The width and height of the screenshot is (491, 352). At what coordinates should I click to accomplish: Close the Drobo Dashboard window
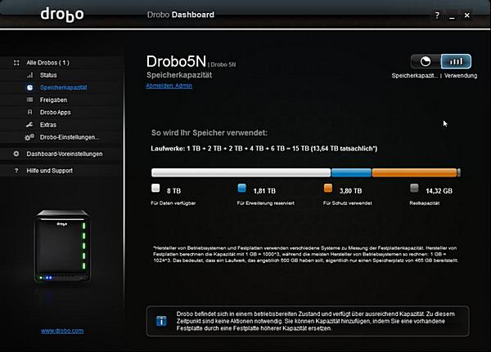[x=467, y=15]
